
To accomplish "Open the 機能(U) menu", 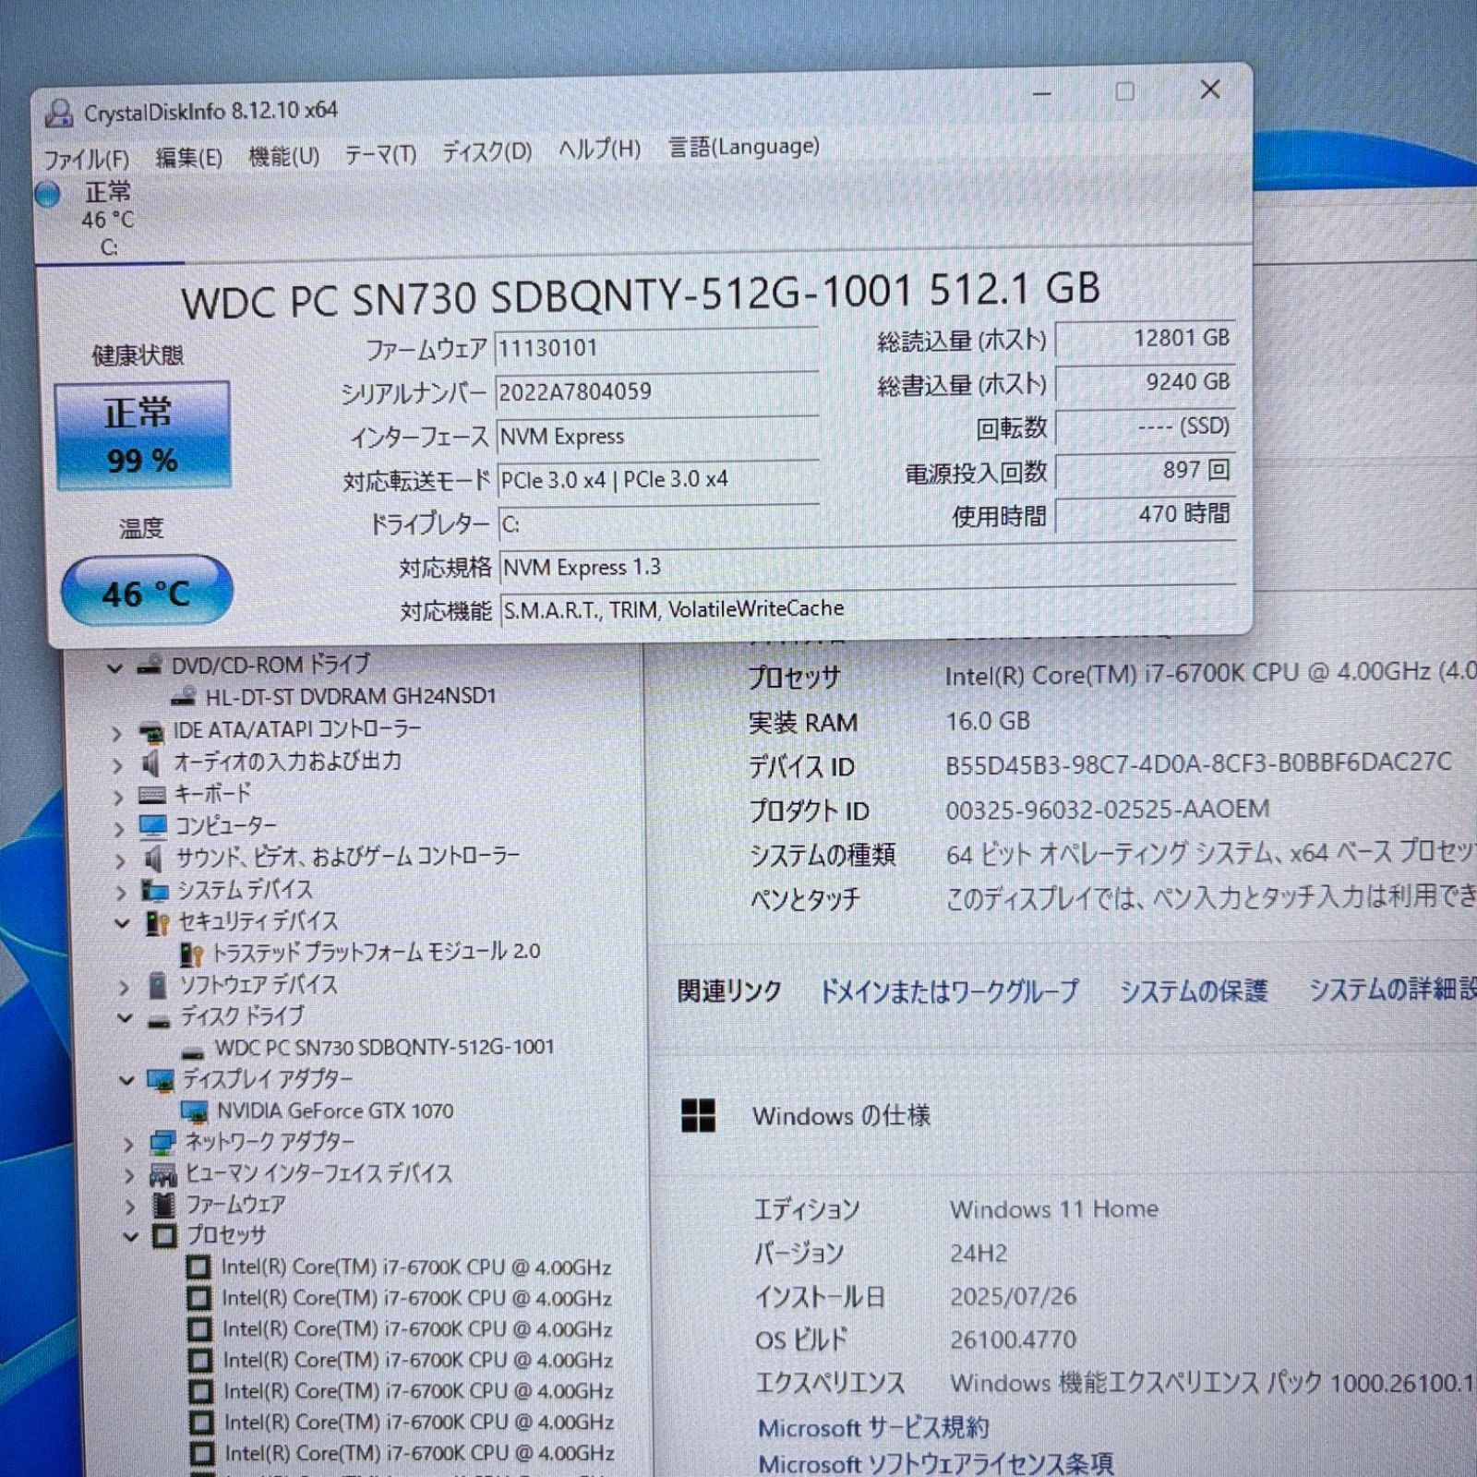I will (284, 156).
